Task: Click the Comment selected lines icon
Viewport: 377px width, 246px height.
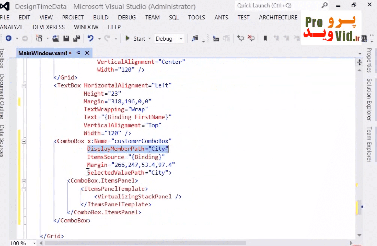Action: (x=241, y=38)
